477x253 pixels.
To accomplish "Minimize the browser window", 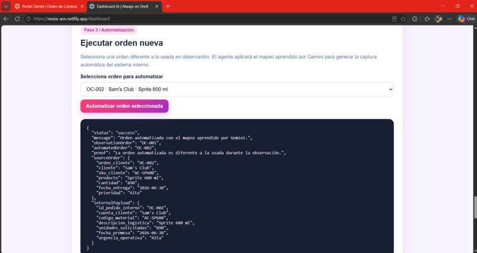I will 443,6.
